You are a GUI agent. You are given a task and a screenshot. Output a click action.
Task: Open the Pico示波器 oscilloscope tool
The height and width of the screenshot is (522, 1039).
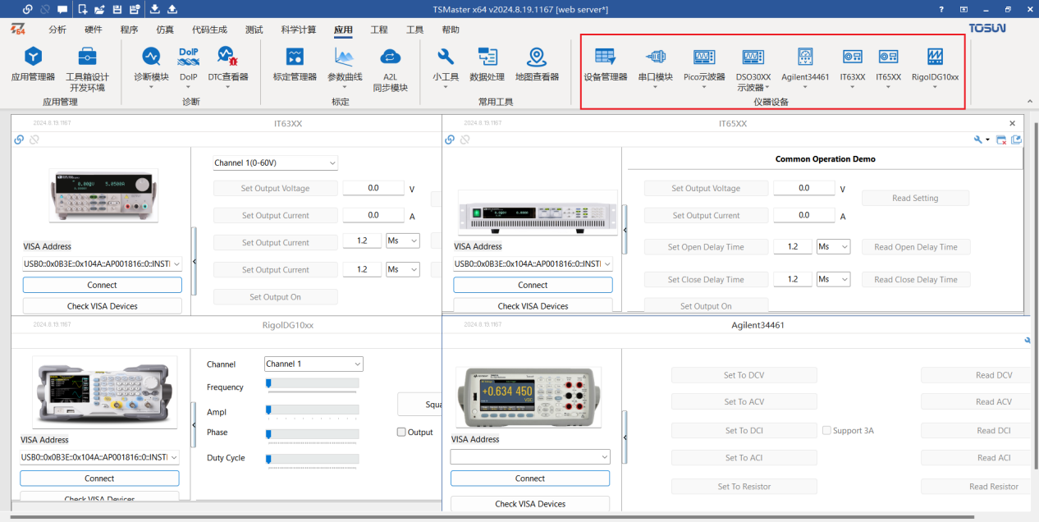pyautogui.click(x=704, y=65)
